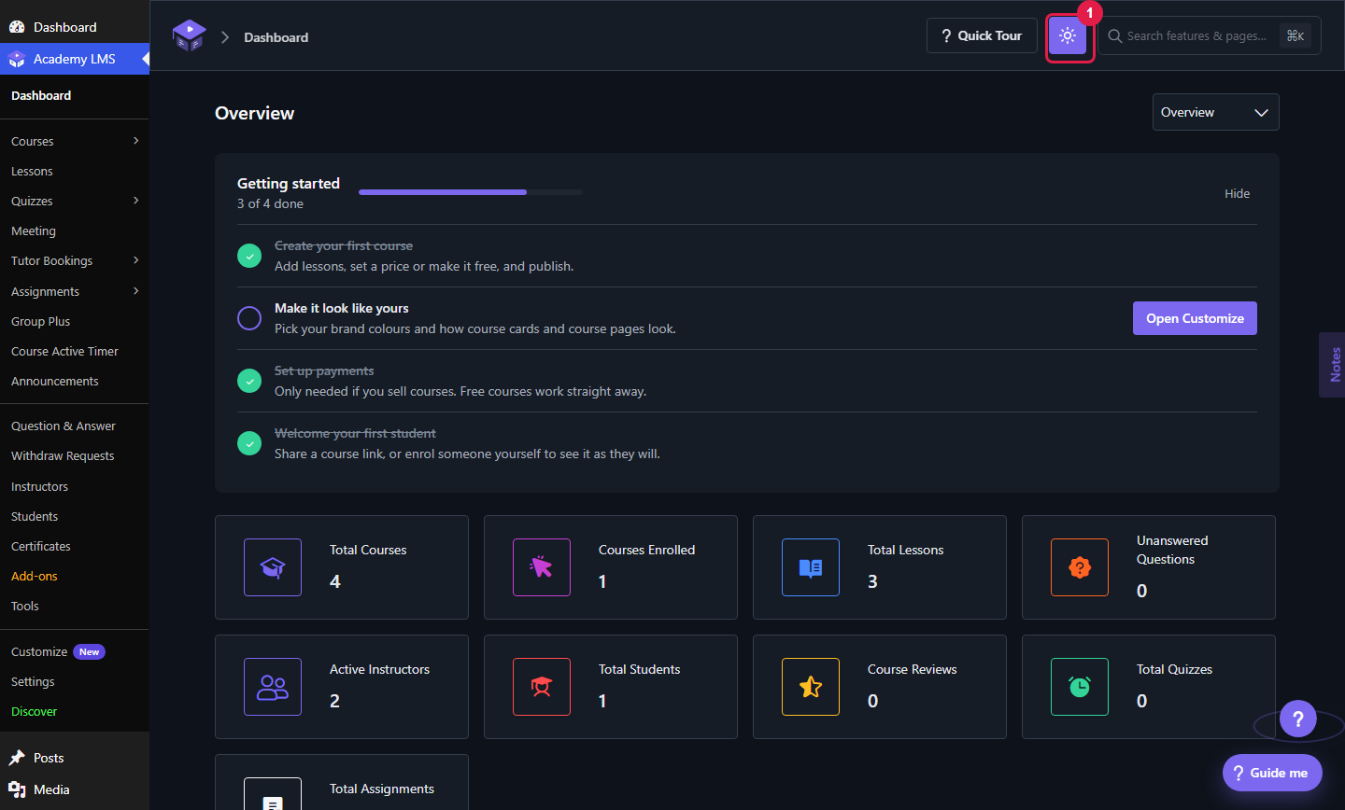Expand the Assignments submenu arrow

click(x=136, y=291)
